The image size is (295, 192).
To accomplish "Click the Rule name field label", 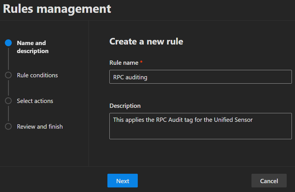I will (x=124, y=63).
